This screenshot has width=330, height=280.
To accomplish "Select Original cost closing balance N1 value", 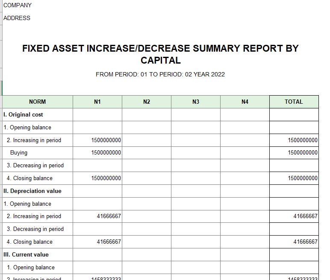I will pos(106,178).
